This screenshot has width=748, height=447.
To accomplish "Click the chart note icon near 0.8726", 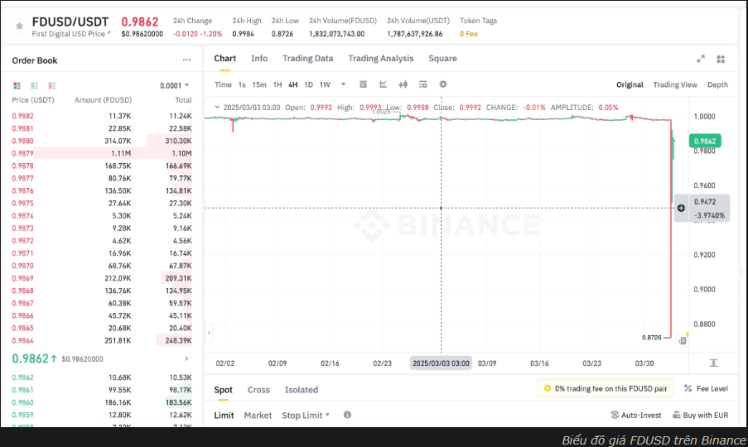I will point(683,341).
